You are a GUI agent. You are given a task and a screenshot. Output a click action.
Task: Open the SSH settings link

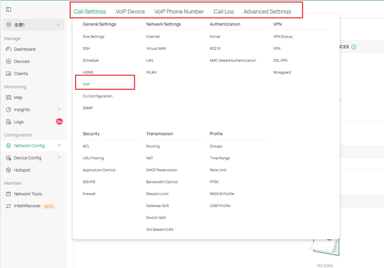[86, 49]
